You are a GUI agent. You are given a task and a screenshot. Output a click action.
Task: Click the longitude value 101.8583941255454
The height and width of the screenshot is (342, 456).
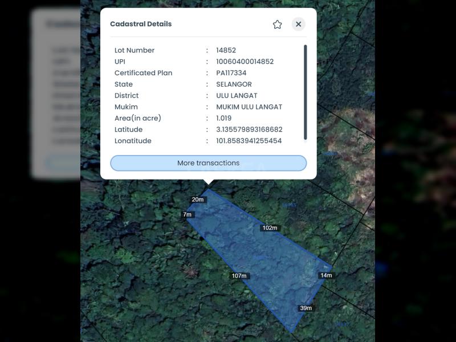[x=249, y=141]
